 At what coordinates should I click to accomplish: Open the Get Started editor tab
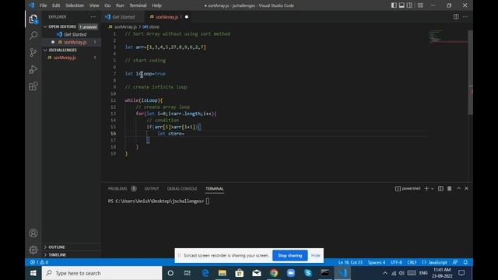[x=123, y=17]
